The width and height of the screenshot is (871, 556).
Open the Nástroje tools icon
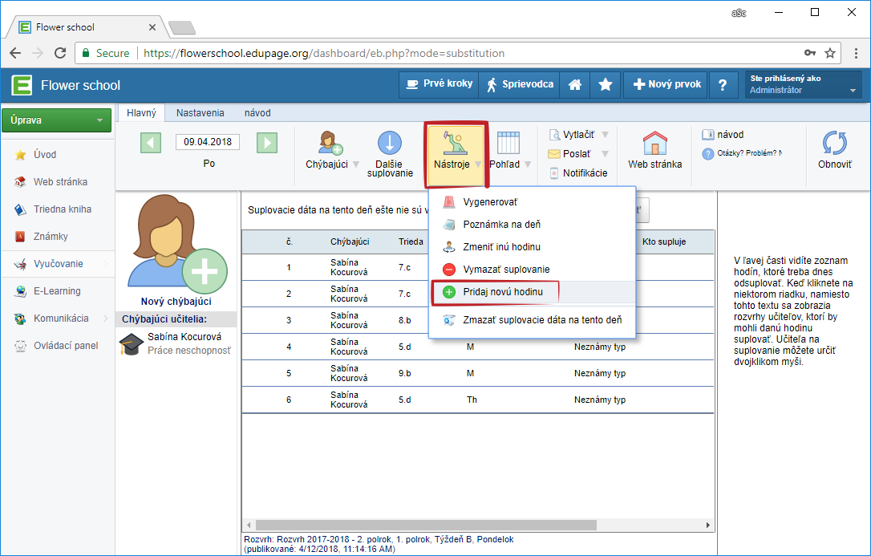point(455,143)
